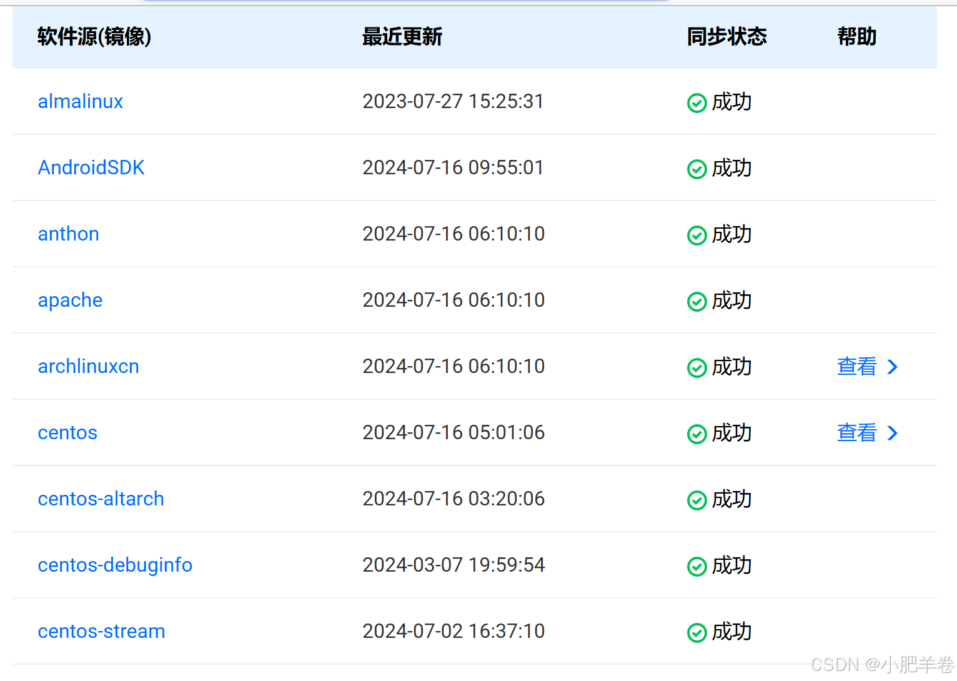This screenshot has width=957, height=681.
Task: Open the almalinux mirror page
Action: tap(80, 101)
